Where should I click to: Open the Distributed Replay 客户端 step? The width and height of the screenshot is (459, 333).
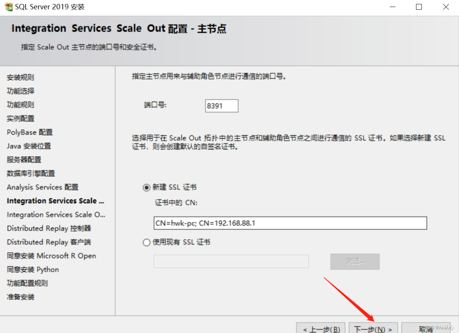[49, 242]
